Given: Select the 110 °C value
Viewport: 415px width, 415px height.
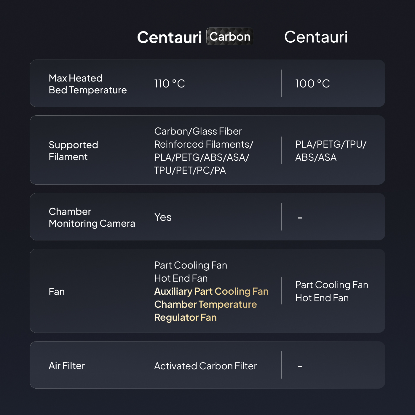Looking at the screenshot, I should (x=170, y=84).
